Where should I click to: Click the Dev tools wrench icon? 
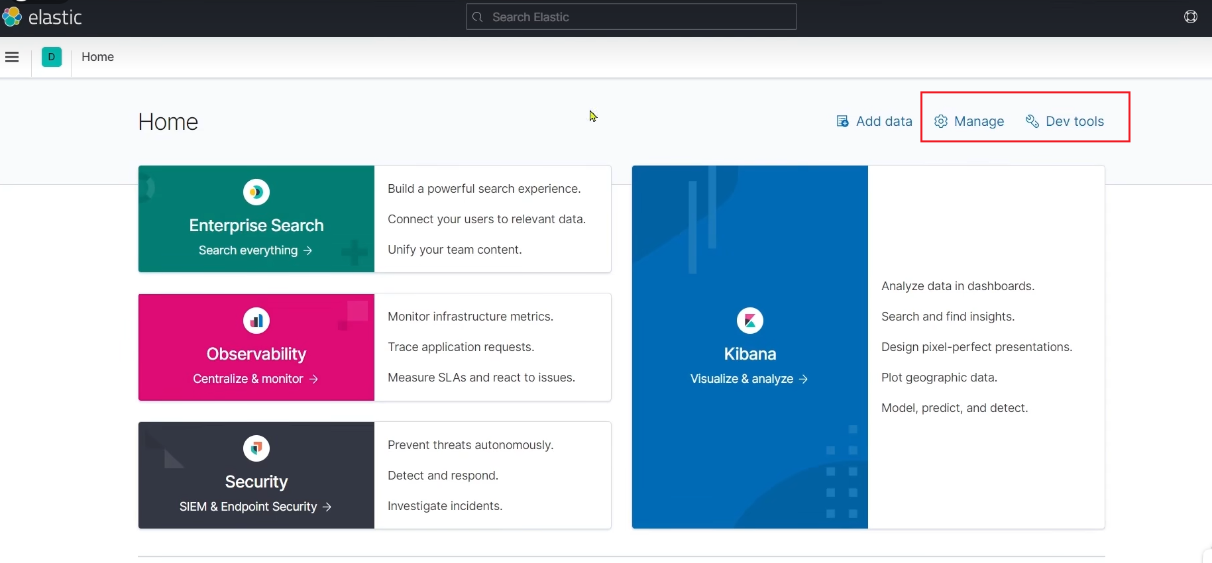tap(1032, 121)
